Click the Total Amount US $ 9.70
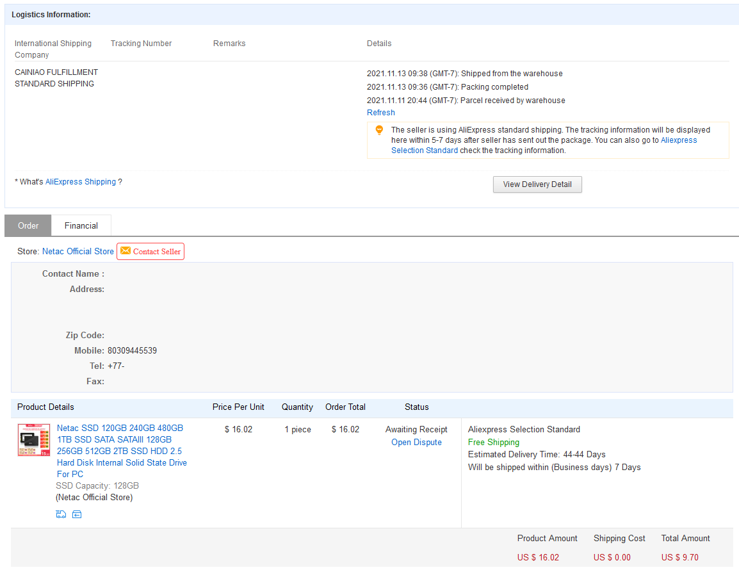 click(x=679, y=557)
